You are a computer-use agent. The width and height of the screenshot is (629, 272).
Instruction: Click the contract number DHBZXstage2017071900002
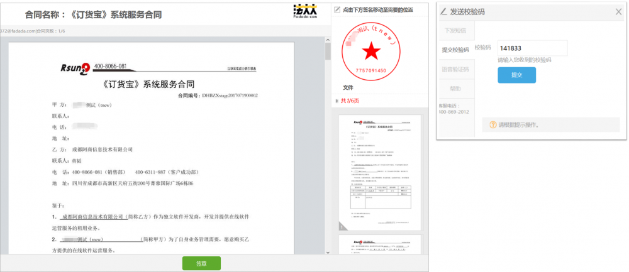pos(230,95)
